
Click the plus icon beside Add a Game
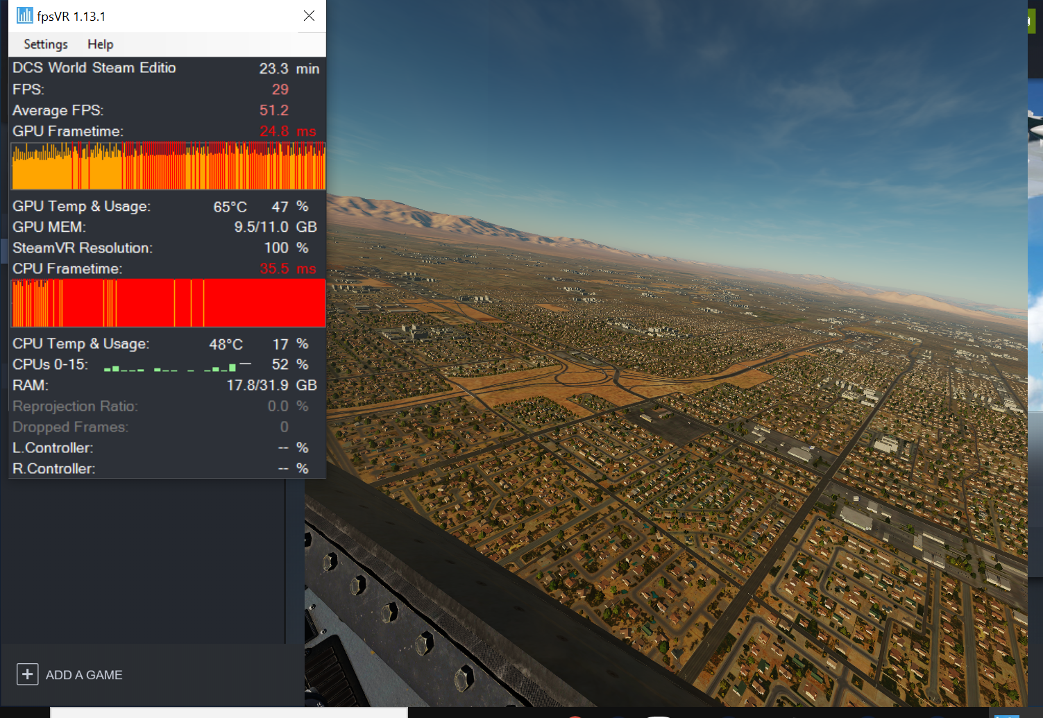point(27,674)
